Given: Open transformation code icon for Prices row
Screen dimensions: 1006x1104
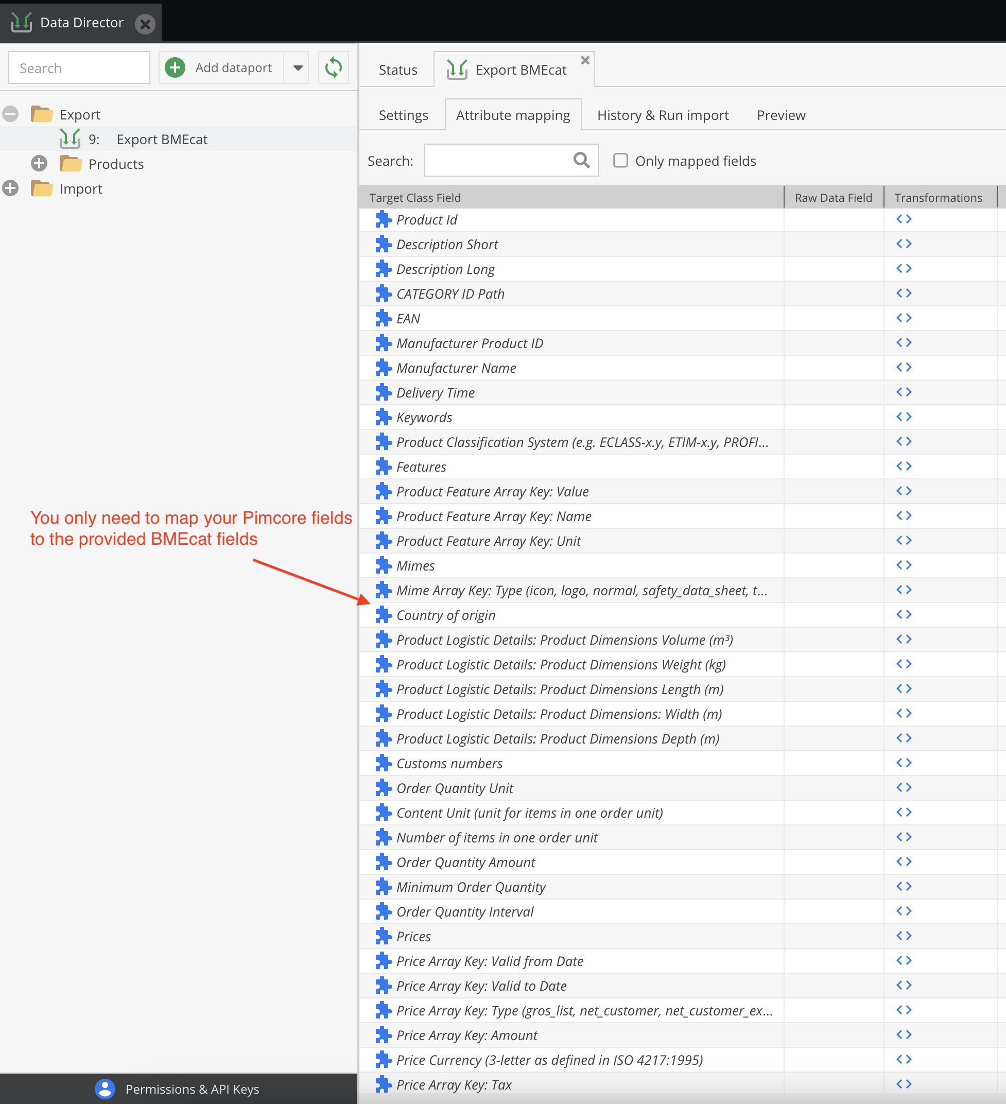Looking at the screenshot, I should [903, 935].
